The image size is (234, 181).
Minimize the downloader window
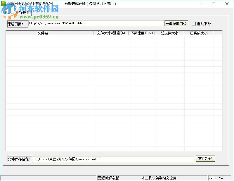pos(200,4)
